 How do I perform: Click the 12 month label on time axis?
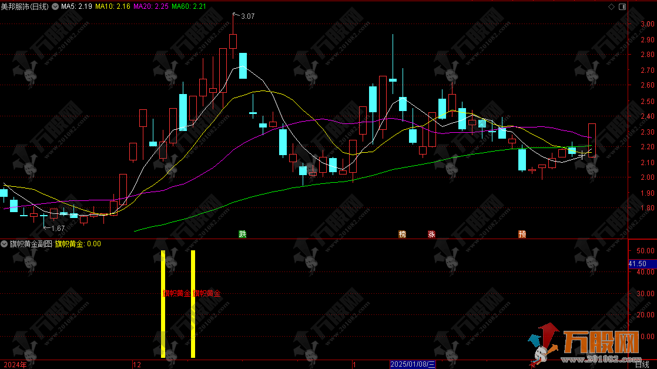[x=137, y=365]
